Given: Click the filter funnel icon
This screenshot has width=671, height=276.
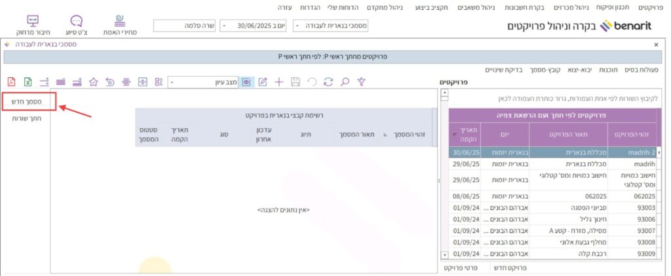Looking at the screenshot, I should pyautogui.click(x=360, y=82).
